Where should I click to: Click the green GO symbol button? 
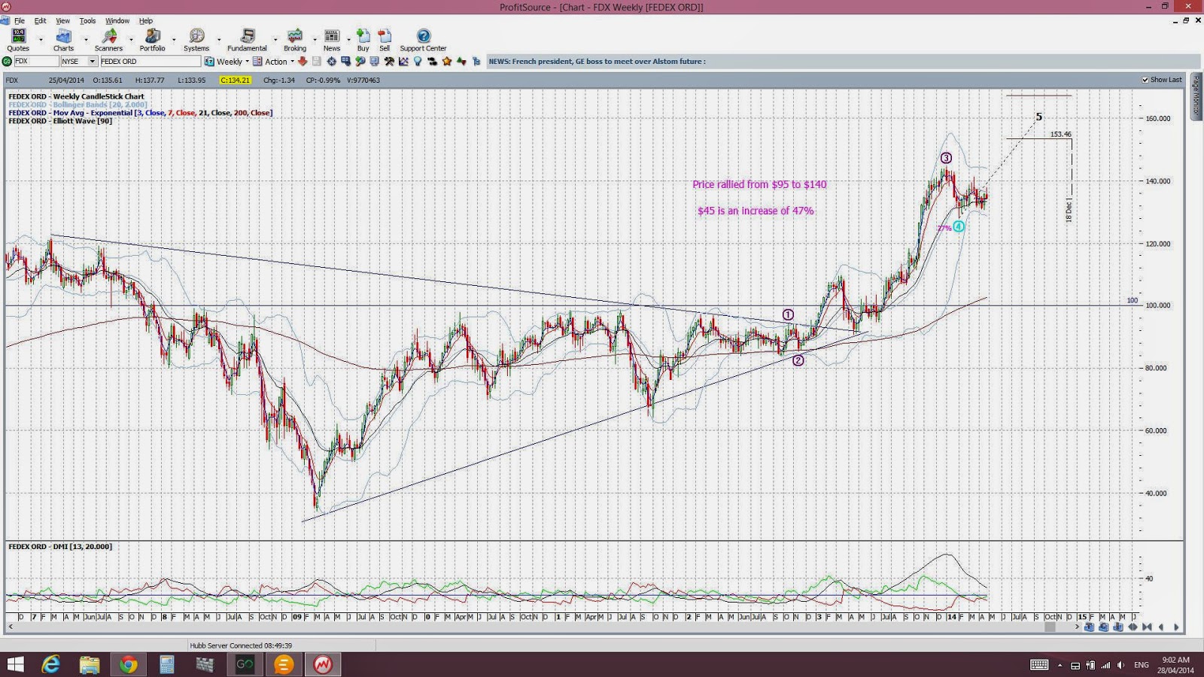click(x=8, y=62)
